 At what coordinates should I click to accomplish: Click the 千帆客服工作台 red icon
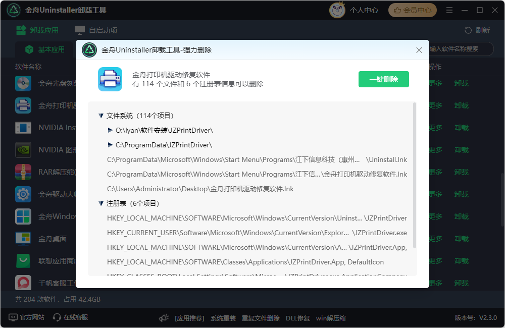tap(23, 283)
